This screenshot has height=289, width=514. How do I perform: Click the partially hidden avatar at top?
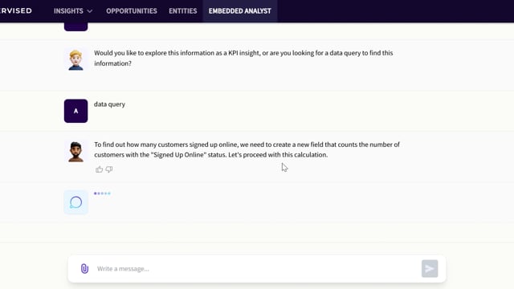pyautogui.click(x=75, y=26)
